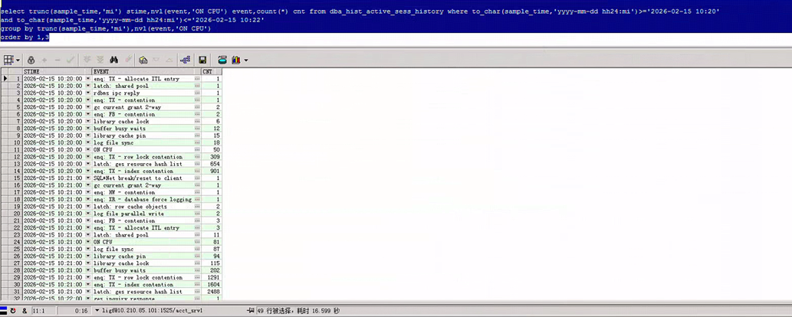This screenshot has width=792, height=317.
Task: Open date dropdown for enq: MW - contention row
Action: (88, 192)
